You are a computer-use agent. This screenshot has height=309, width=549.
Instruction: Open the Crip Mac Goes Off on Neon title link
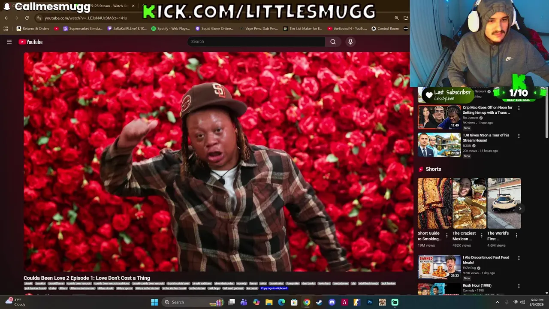coord(488,110)
